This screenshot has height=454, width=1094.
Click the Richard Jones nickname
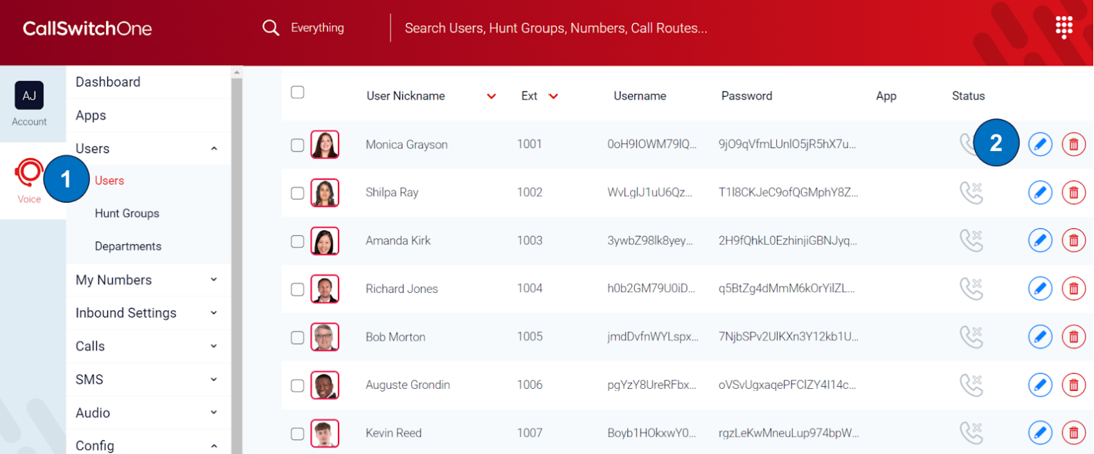pyautogui.click(x=402, y=289)
